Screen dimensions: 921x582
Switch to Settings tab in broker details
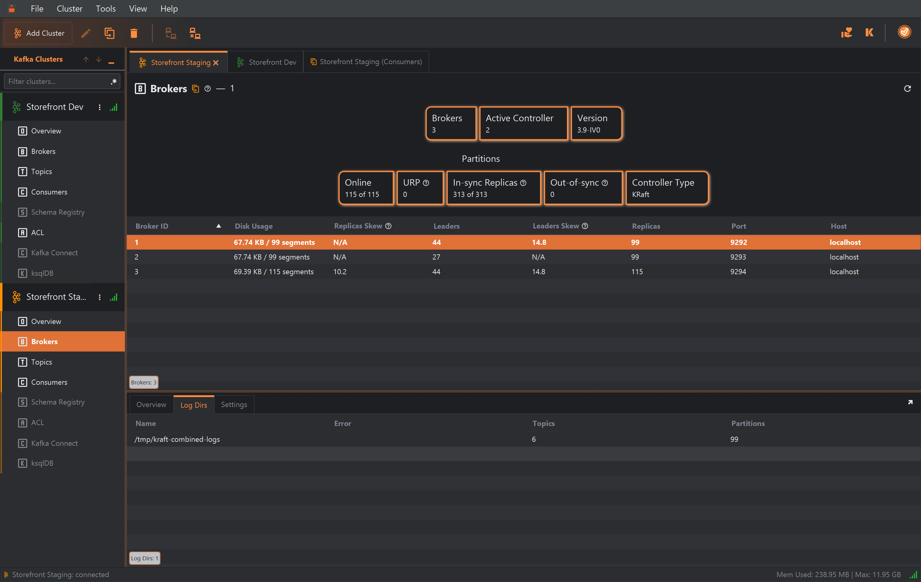234,405
